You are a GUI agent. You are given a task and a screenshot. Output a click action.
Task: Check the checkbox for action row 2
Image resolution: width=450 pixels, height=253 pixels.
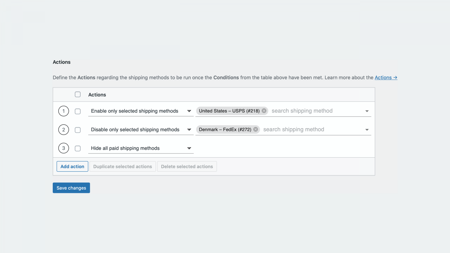click(78, 129)
